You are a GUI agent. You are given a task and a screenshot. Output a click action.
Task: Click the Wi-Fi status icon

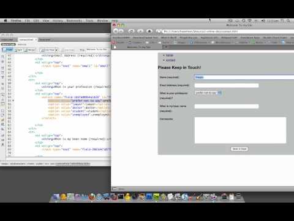pyautogui.click(x=249, y=21)
